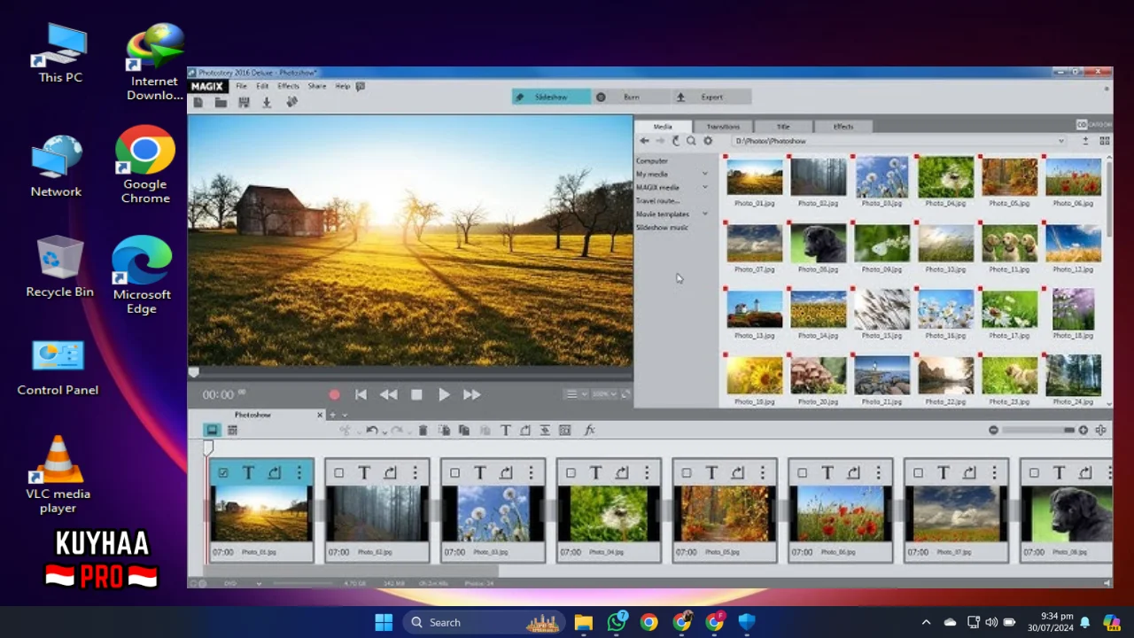Image resolution: width=1134 pixels, height=638 pixels.
Task: Open the preview monitor menu dropdown
Action: (x=576, y=394)
